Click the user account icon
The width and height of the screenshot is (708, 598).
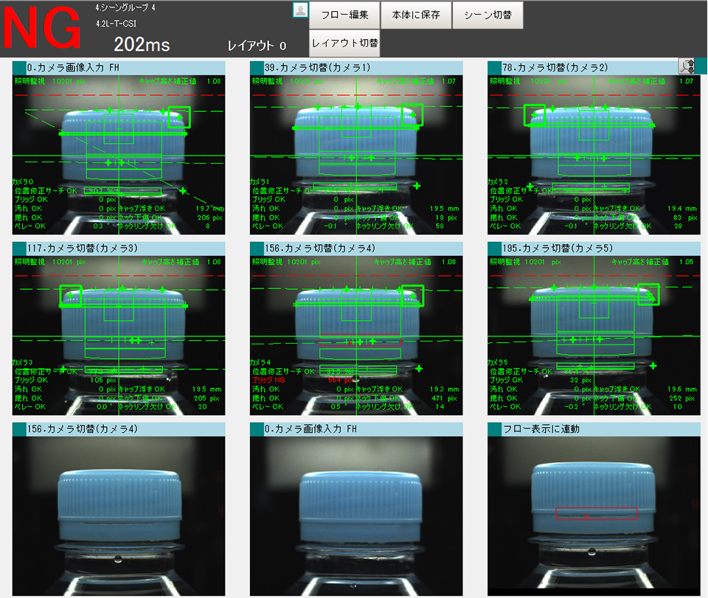click(300, 10)
